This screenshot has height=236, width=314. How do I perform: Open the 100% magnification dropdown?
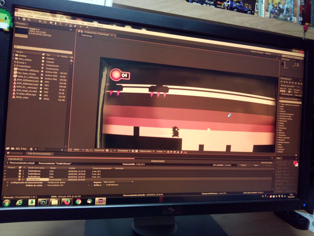79,150
